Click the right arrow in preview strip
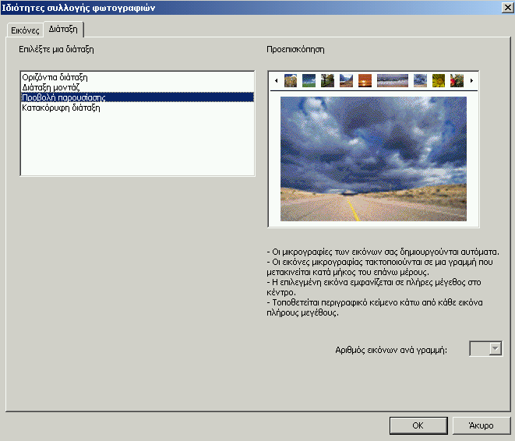Screen dimensions: 515x441 pyautogui.click(x=471, y=80)
